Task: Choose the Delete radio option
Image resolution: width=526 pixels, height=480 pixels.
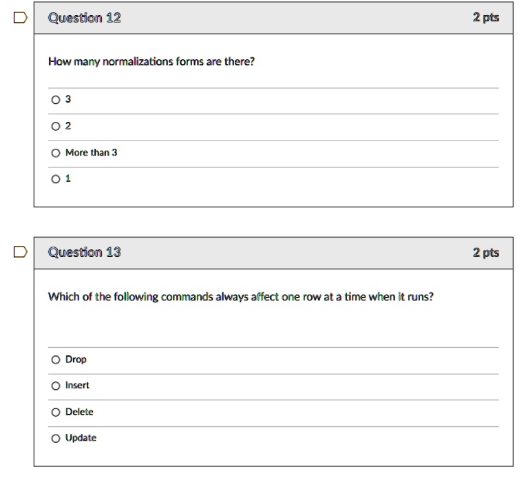Action: pyautogui.click(x=56, y=413)
